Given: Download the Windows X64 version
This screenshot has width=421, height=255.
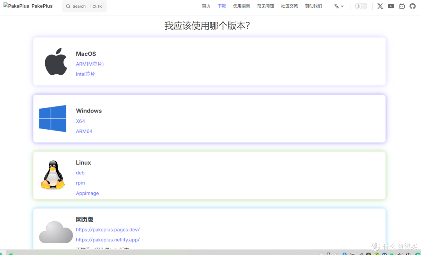Looking at the screenshot, I should click(x=80, y=121).
